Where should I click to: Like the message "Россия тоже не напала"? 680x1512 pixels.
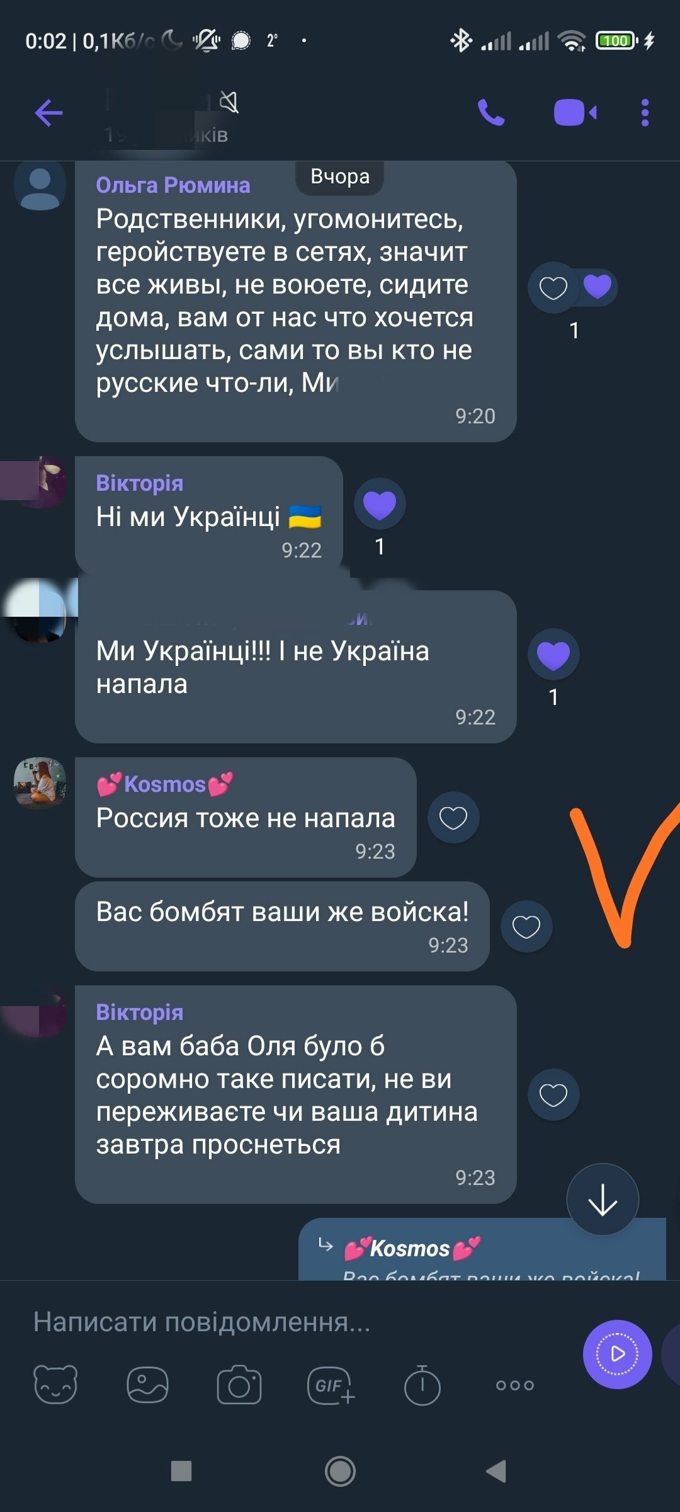coord(453,818)
